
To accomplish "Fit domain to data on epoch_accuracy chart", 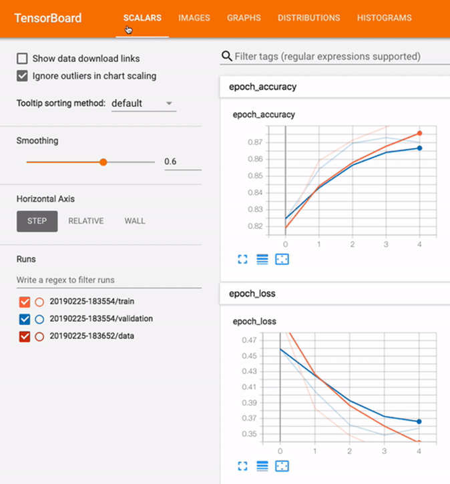I will click(282, 259).
